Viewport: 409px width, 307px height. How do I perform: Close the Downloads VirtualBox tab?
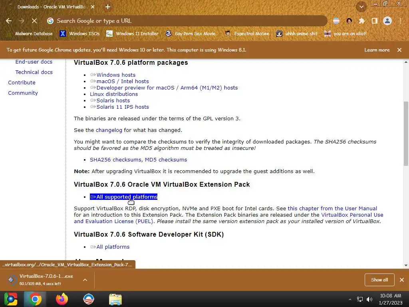click(93, 7)
